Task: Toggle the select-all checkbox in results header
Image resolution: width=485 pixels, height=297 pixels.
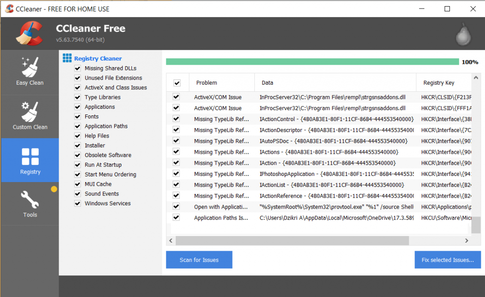Action: pyautogui.click(x=177, y=82)
